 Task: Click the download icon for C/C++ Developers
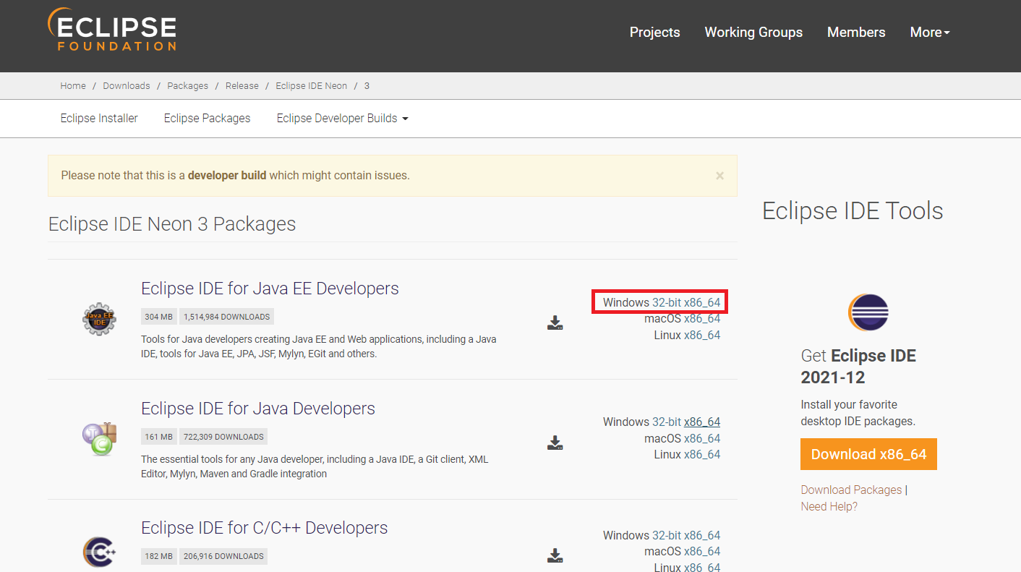point(555,555)
